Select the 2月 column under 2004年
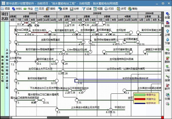The height and width of the screenshot is (119, 172). click(x=148, y=20)
